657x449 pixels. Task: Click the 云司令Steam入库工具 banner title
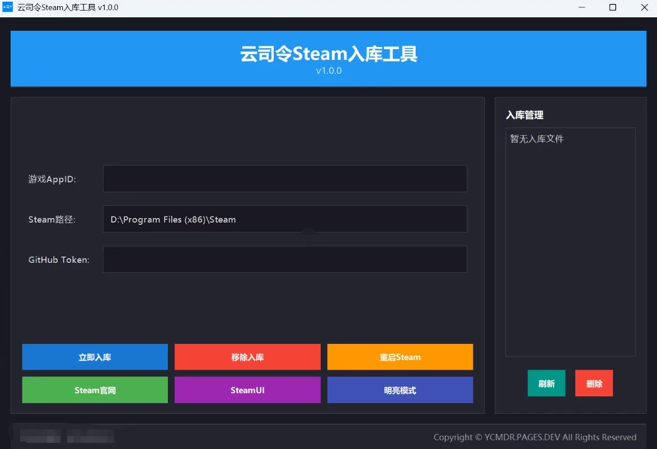(328, 54)
